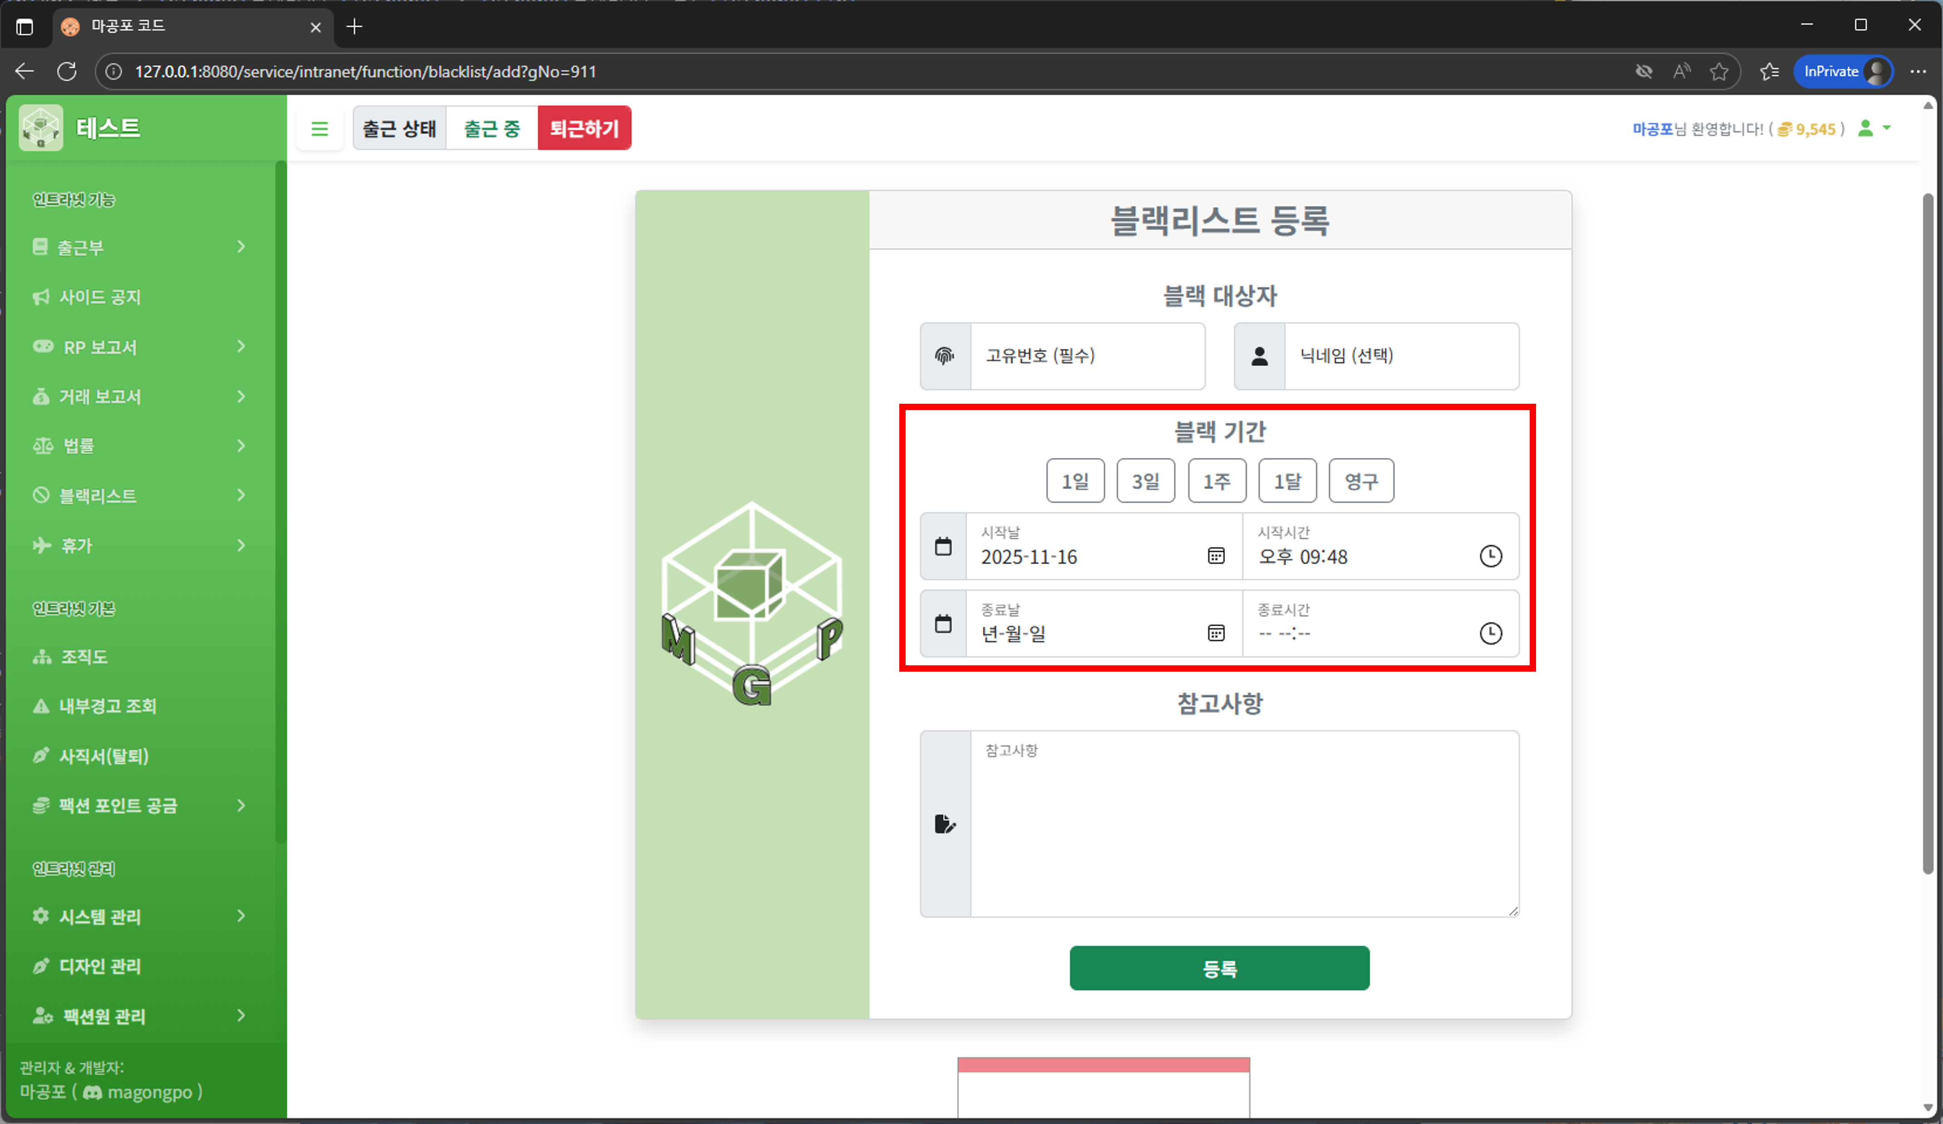Click the sidebar vertical scrollbar
The width and height of the screenshot is (1943, 1124).
(281, 501)
